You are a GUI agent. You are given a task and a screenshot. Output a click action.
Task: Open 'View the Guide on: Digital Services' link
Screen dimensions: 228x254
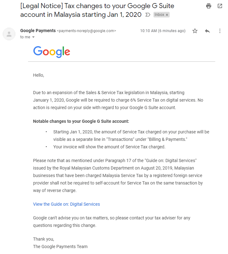pos(66,204)
